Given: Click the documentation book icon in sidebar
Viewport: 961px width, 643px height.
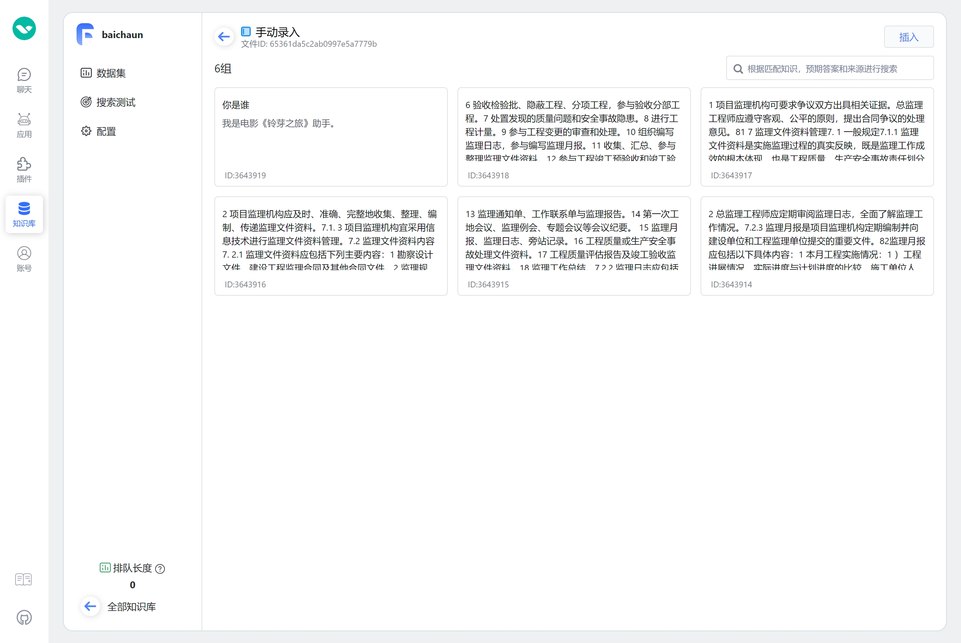Looking at the screenshot, I should click(x=24, y=579).
